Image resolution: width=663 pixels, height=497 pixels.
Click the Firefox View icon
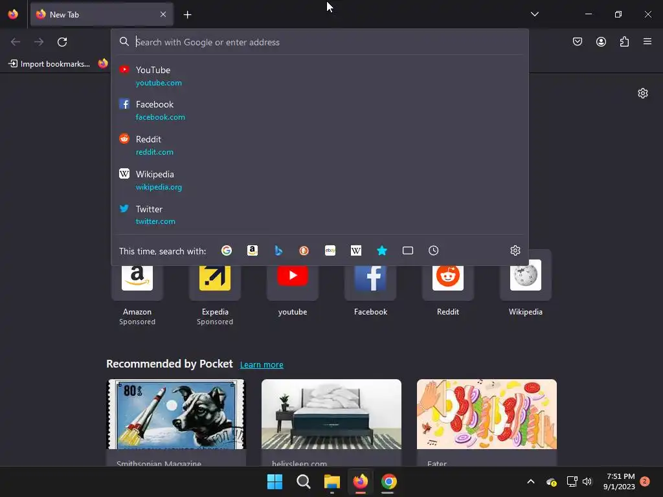coord(13,14)
